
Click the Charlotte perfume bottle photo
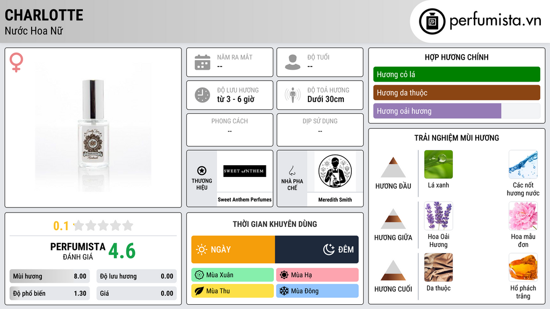(x=93, y=127)
